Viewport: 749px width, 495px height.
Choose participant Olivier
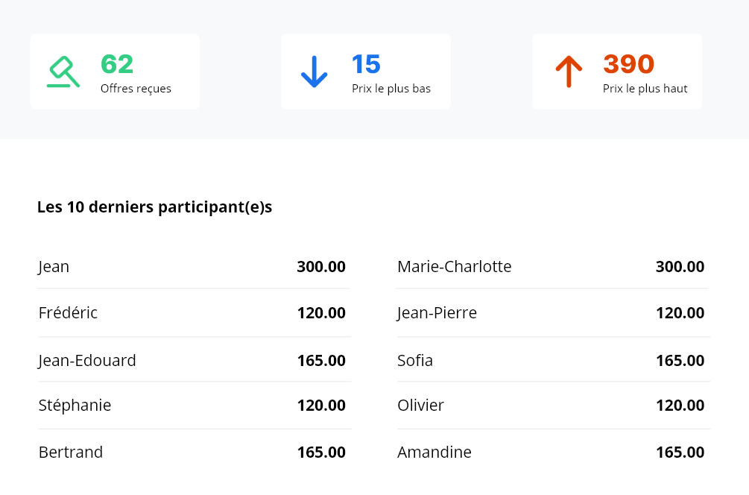point(420,406)
